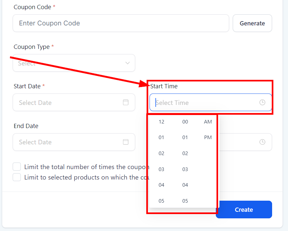Click the clock icon in the End Time field

pyautogui.click(x=262, y=142)
